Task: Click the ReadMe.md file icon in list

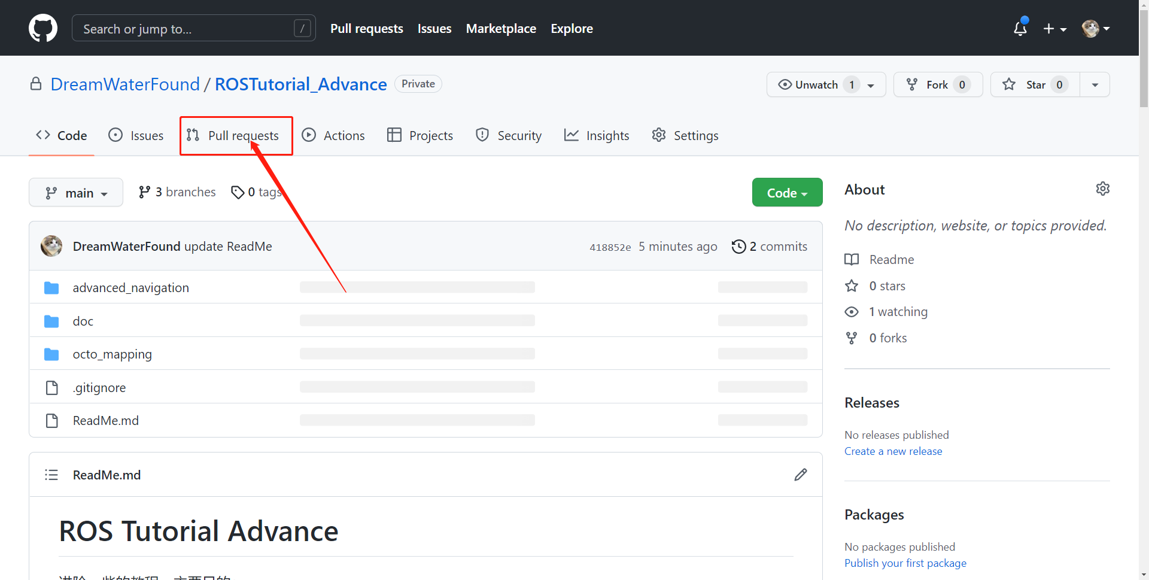Action: click(x=52, y=421)
